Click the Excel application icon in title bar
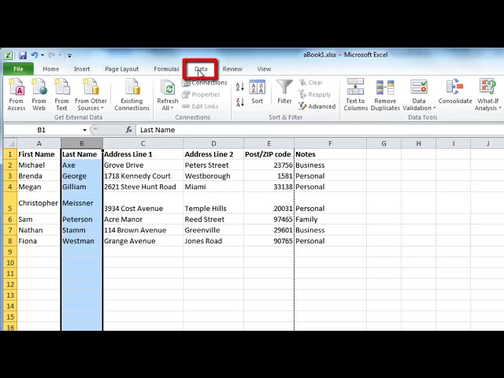Screen dimensions: 504x378 click(x=8, y=55)
